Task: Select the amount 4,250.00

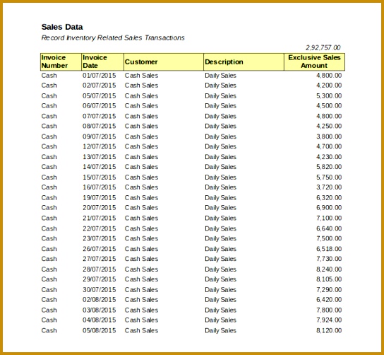Action: pos(329,126)
